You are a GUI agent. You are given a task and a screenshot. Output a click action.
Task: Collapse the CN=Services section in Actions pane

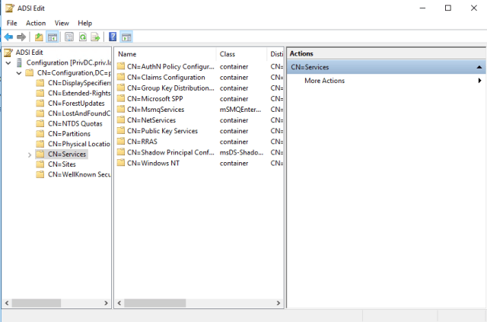pos(479,67)
